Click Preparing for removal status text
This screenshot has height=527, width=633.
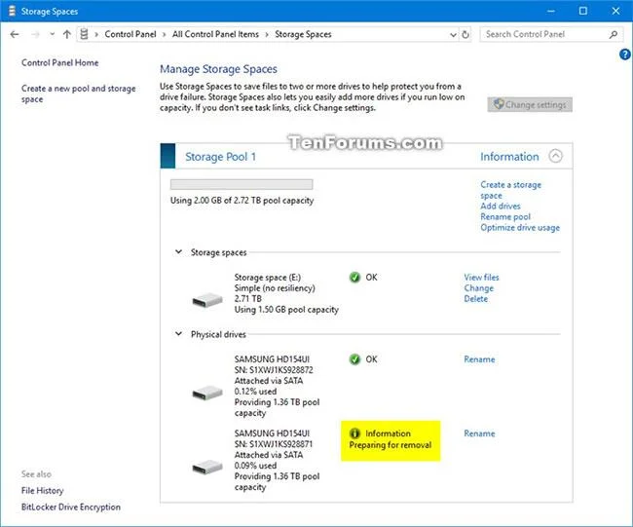pos(390,445)
